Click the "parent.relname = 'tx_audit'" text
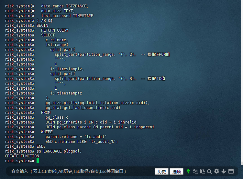This screenshot has width=243, height=179. 76,137
